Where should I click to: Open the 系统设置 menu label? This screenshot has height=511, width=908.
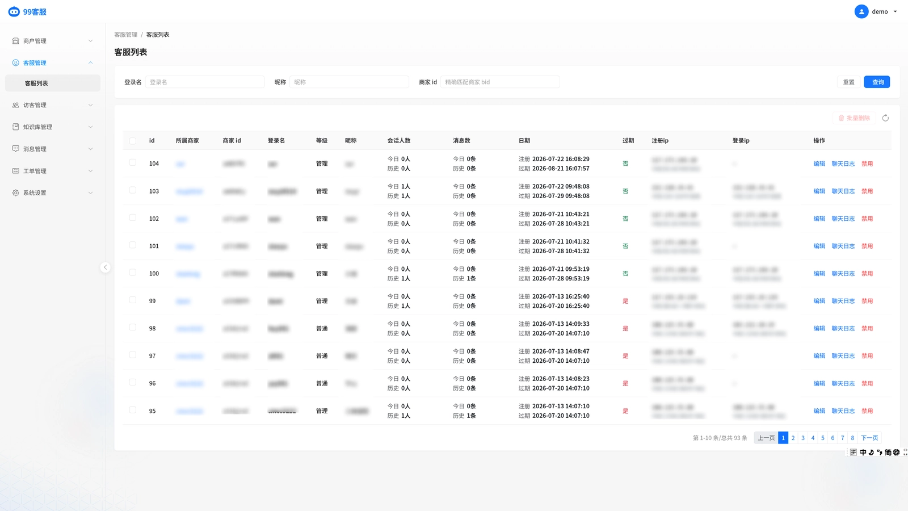[35, 193]
